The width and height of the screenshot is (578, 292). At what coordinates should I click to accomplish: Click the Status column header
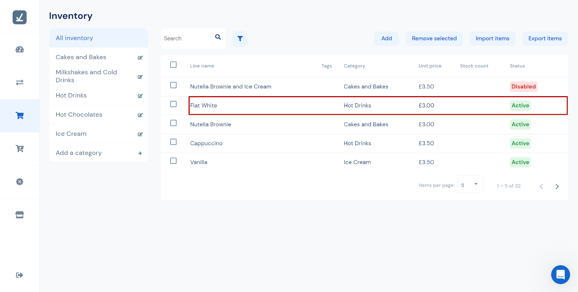(x=517, y=66)
